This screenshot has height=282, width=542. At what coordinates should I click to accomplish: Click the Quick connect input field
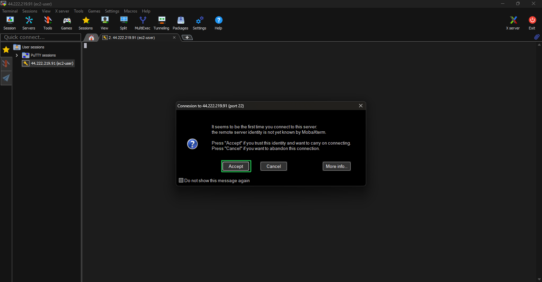[x=41, y=37]
